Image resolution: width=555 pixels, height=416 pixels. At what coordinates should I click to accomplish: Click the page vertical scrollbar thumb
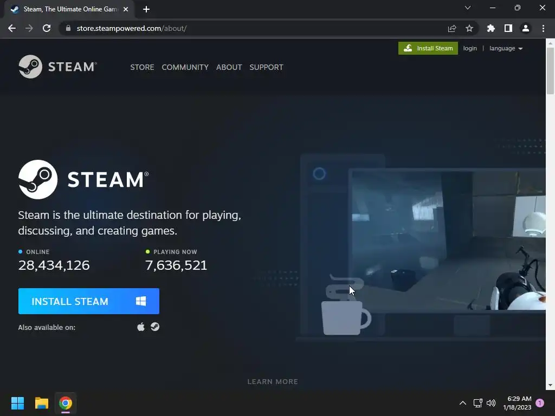[550, 71]
